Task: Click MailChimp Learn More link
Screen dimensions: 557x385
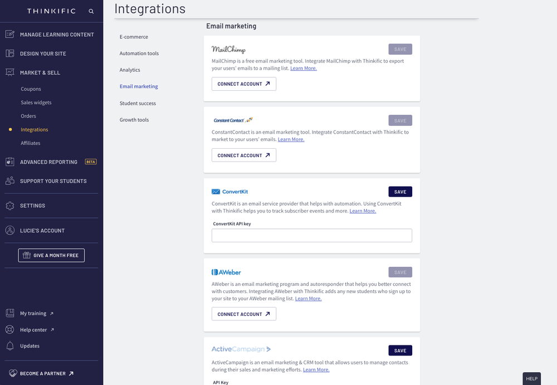Action: (x=304, y=69)
